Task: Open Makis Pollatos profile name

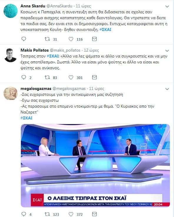Action: click(x=34, y=50)
